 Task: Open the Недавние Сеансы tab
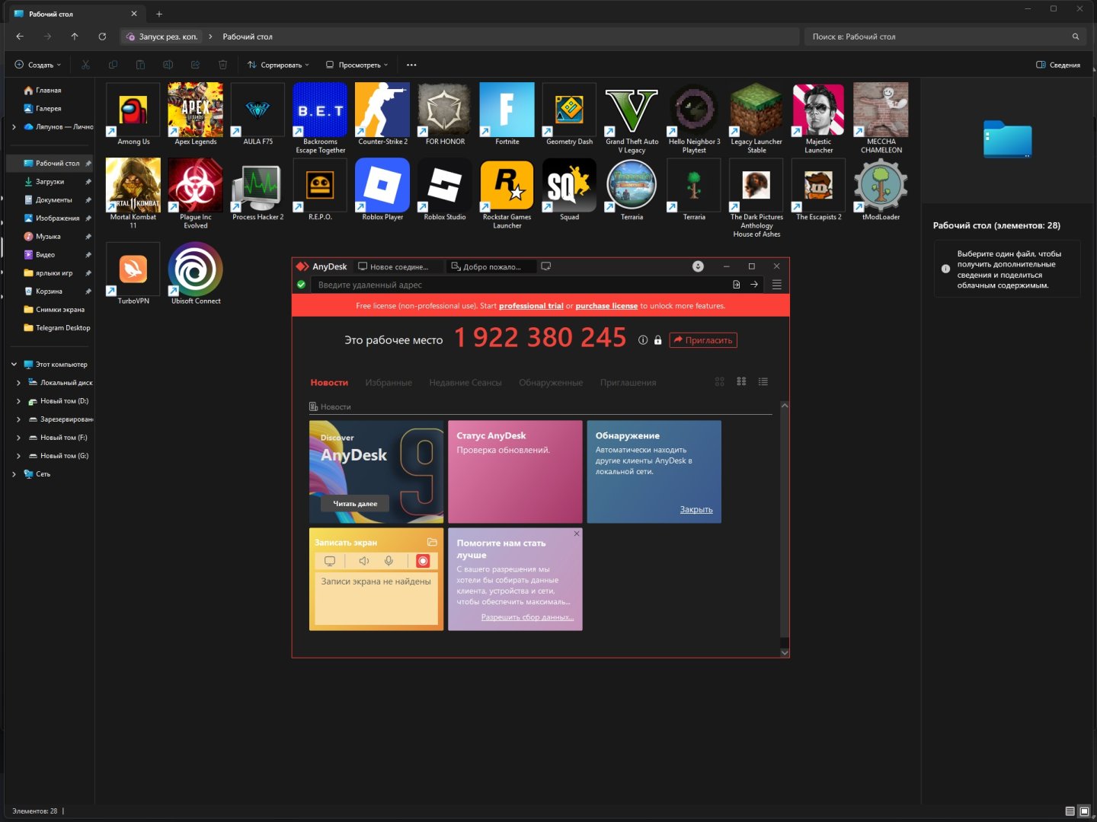point(465,383)
